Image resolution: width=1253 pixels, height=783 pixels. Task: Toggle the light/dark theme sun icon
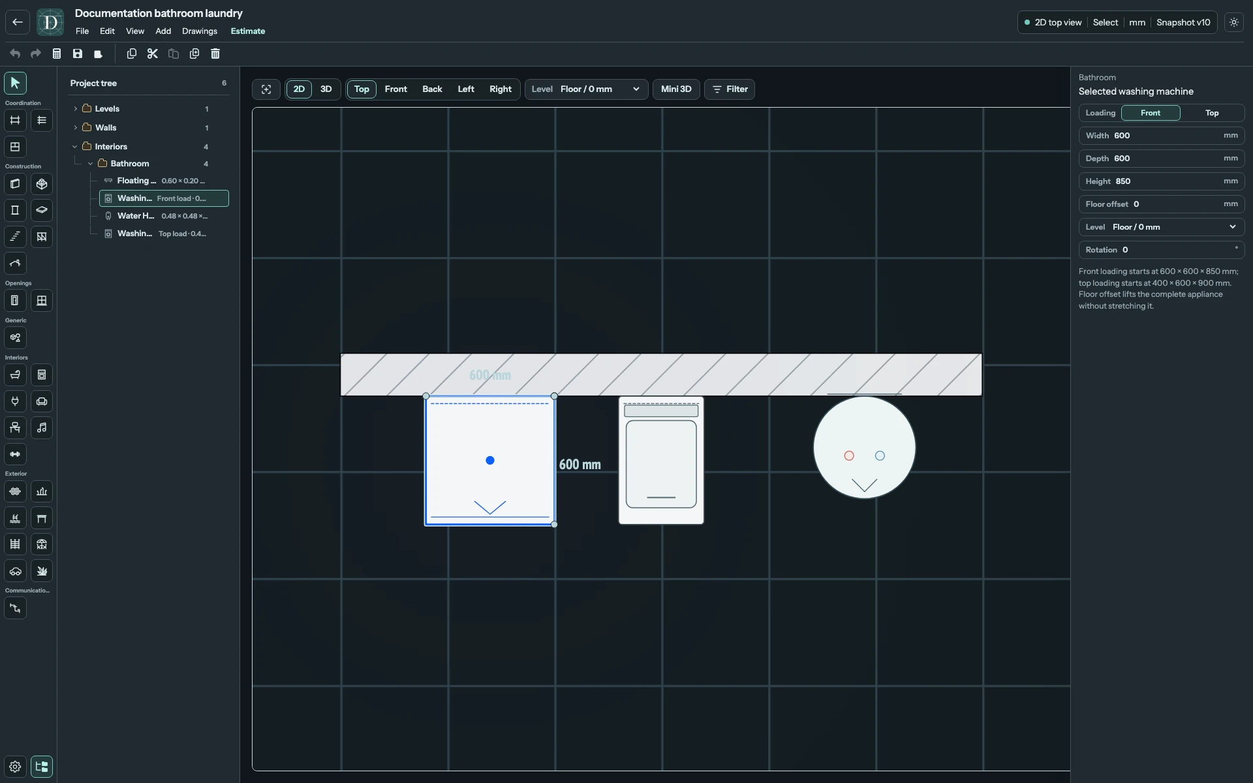(x=1234, y=22)
